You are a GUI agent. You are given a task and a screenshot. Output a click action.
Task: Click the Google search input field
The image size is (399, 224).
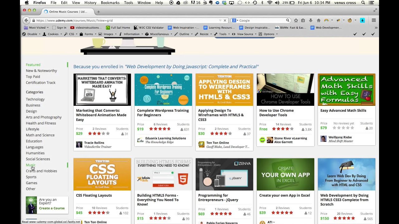[262, 21]
